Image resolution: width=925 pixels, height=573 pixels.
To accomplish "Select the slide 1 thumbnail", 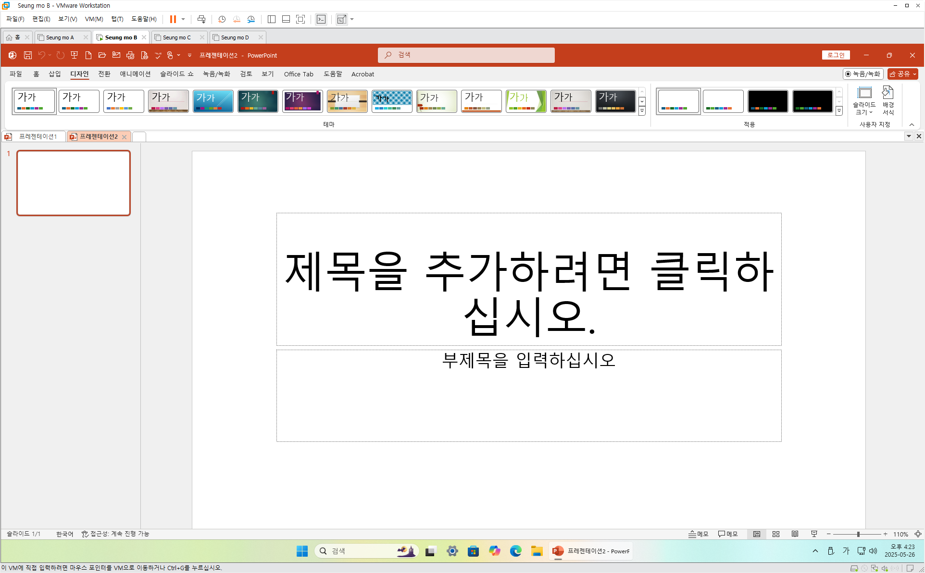I will click(74, 183).
